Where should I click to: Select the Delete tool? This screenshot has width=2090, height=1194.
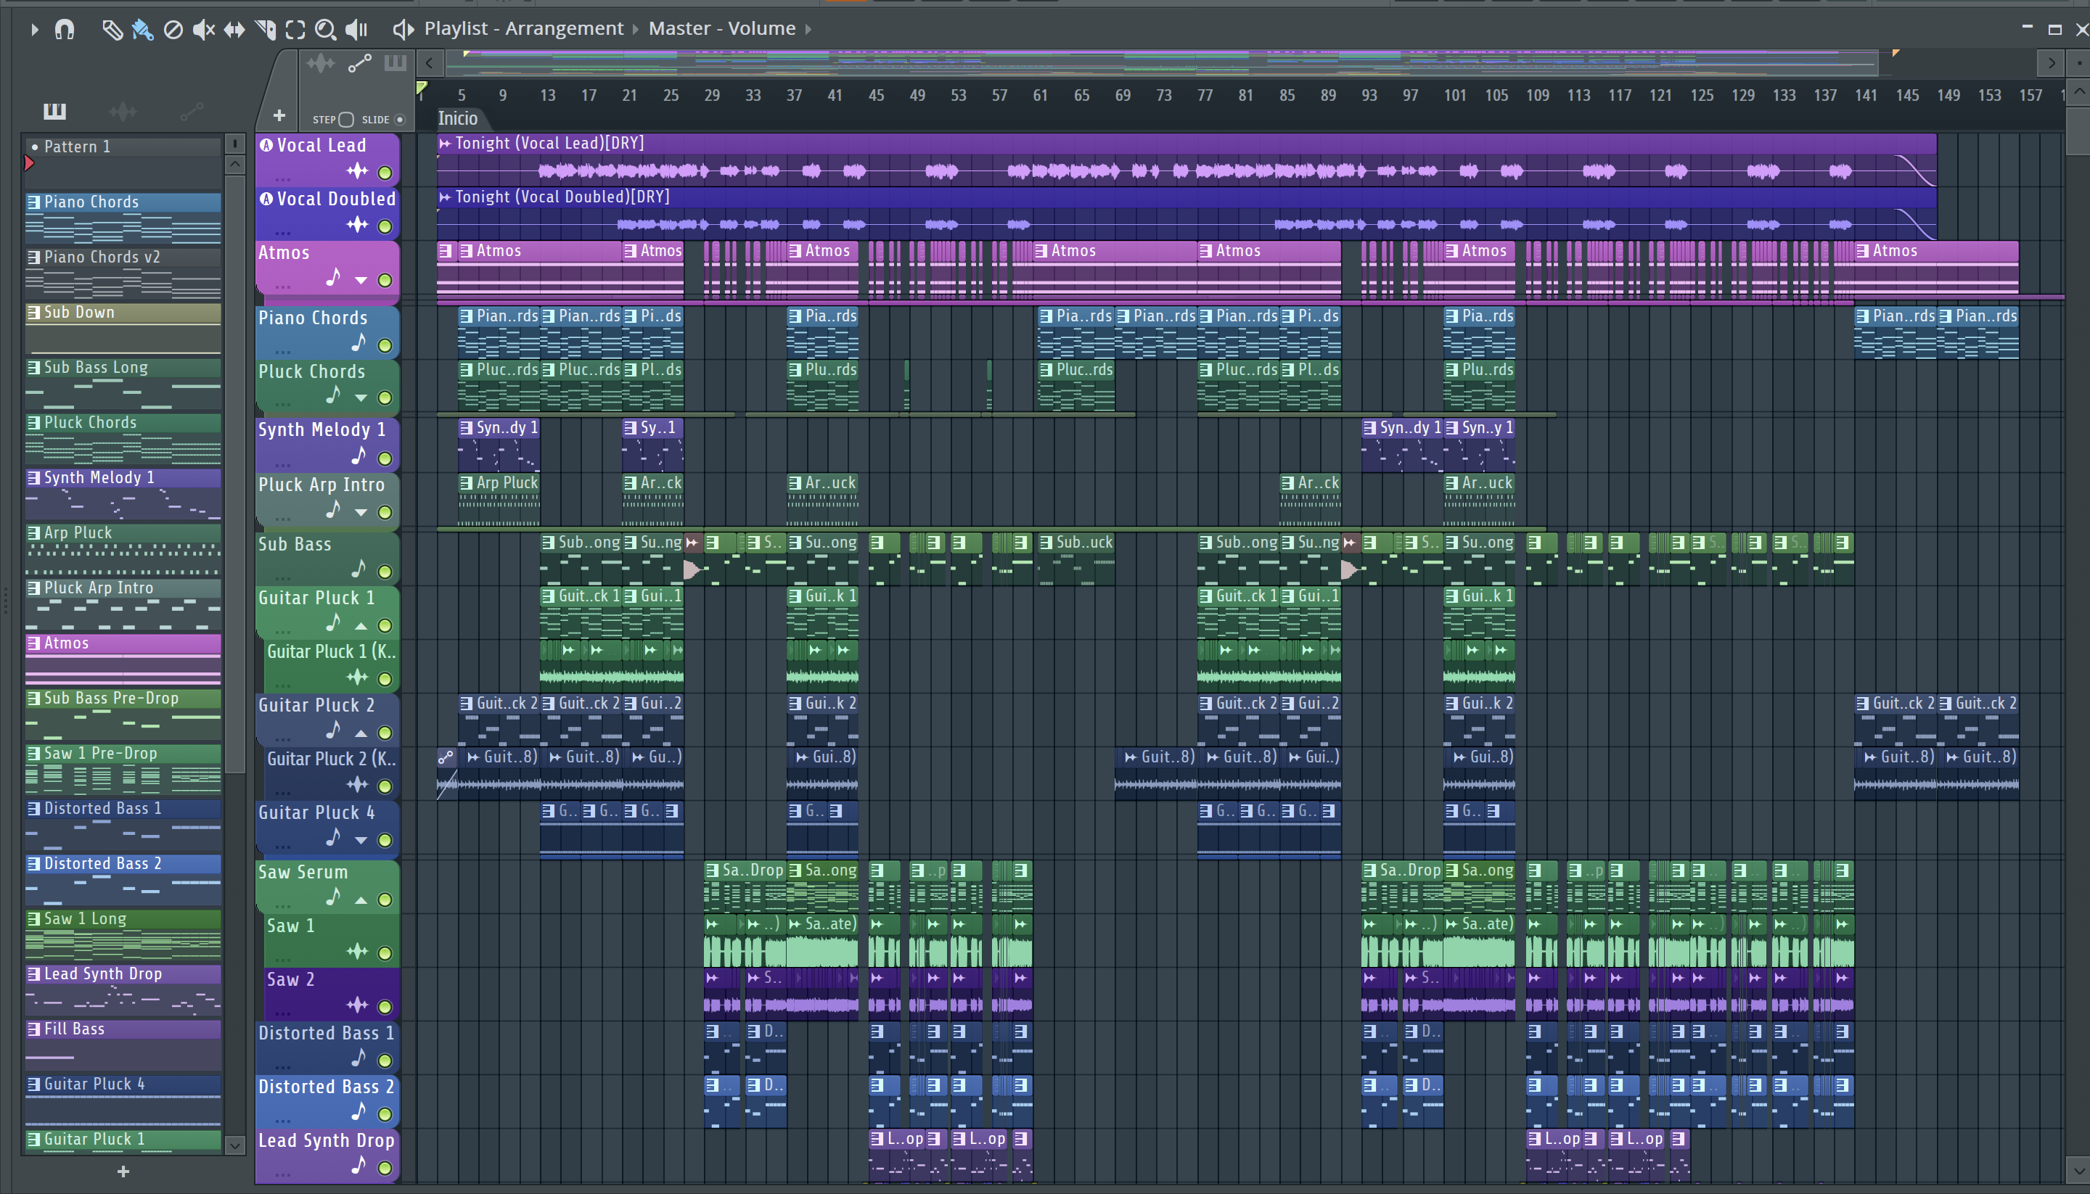coord(173,30)
